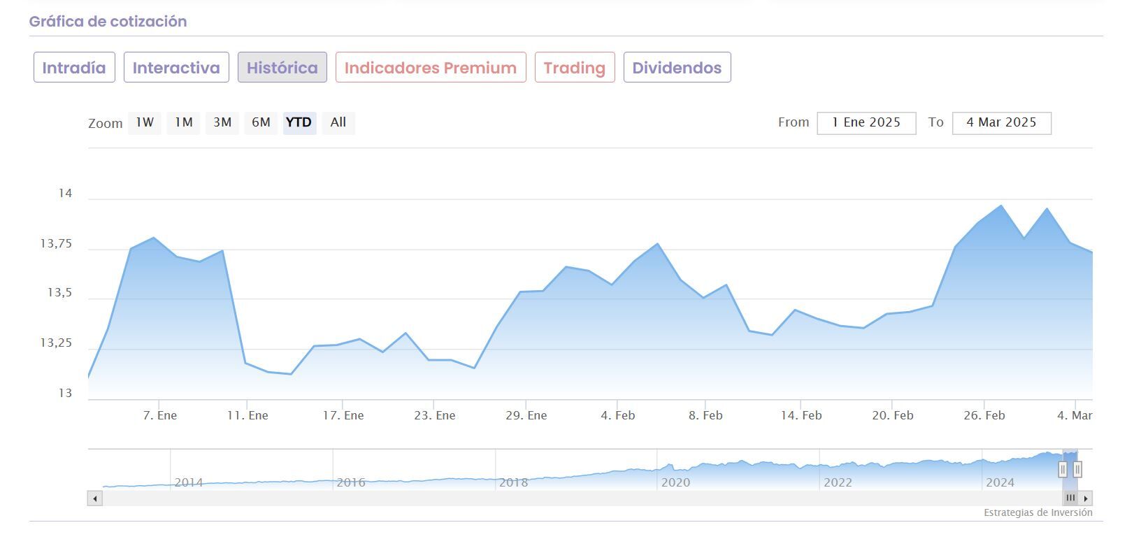The width and height of the screenshot is (1127, 539).
Task: Show the Dividendos tab
Action: point(677,68)
